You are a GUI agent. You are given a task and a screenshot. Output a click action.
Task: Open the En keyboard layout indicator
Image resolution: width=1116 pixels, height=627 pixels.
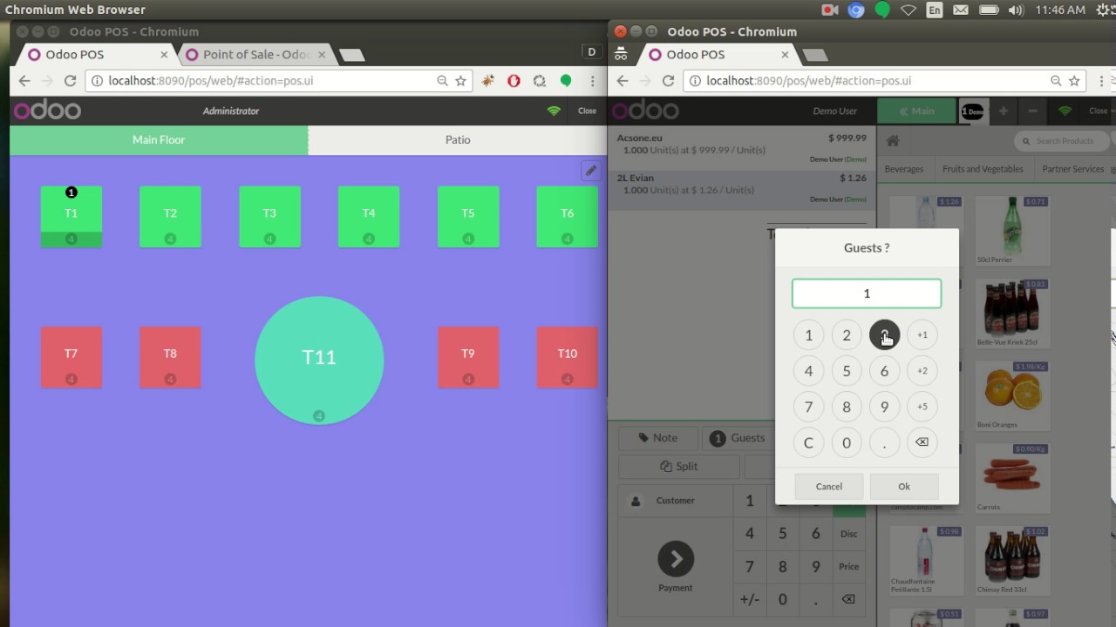(x=935, y=10)
